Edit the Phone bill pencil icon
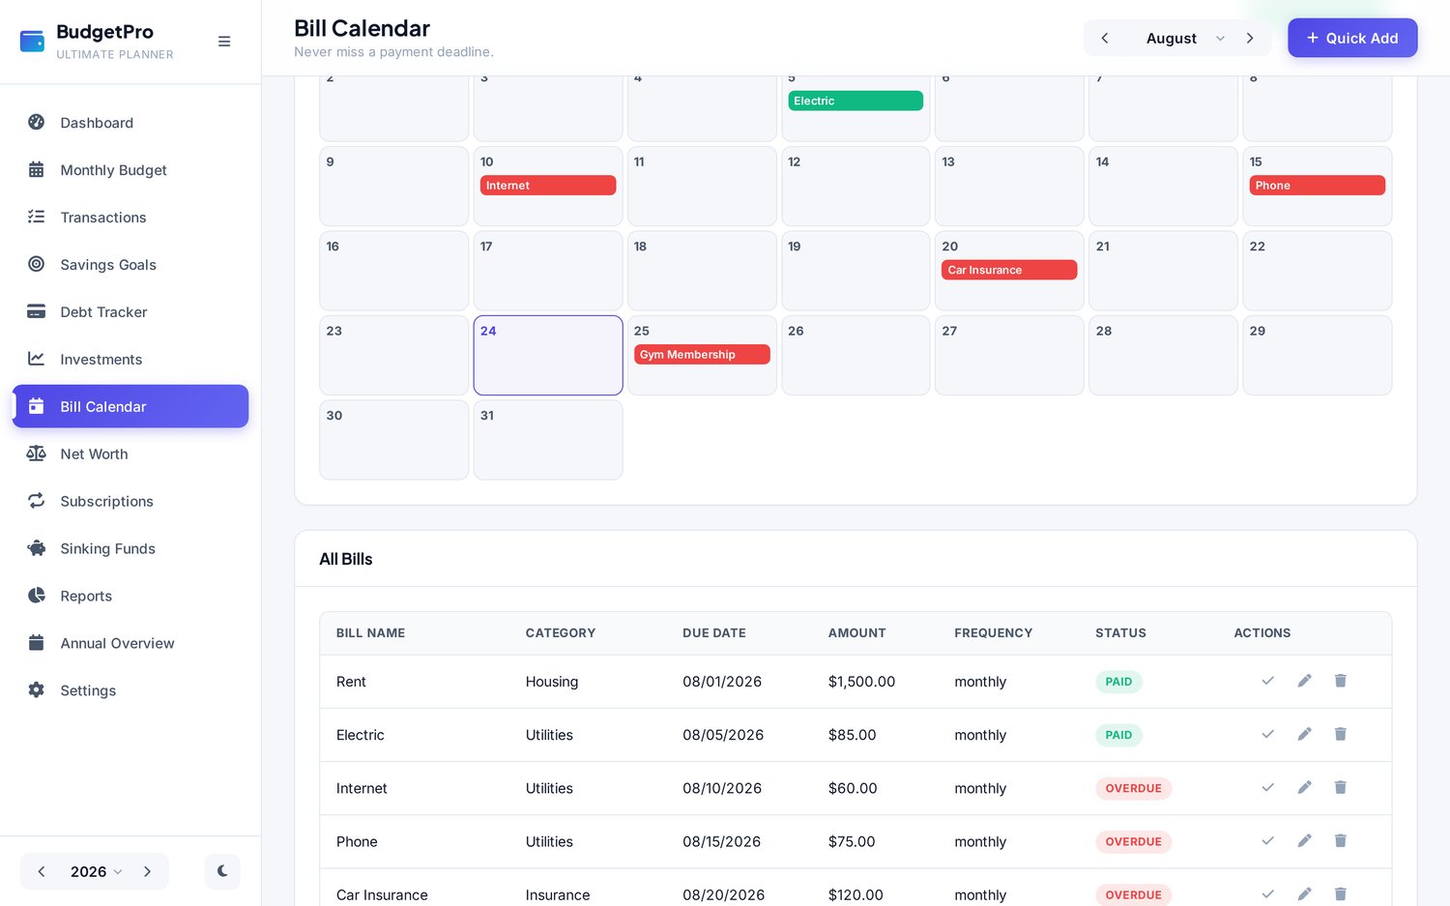The height and width of the screenshot is (906, 1450). click(1304, 840)
